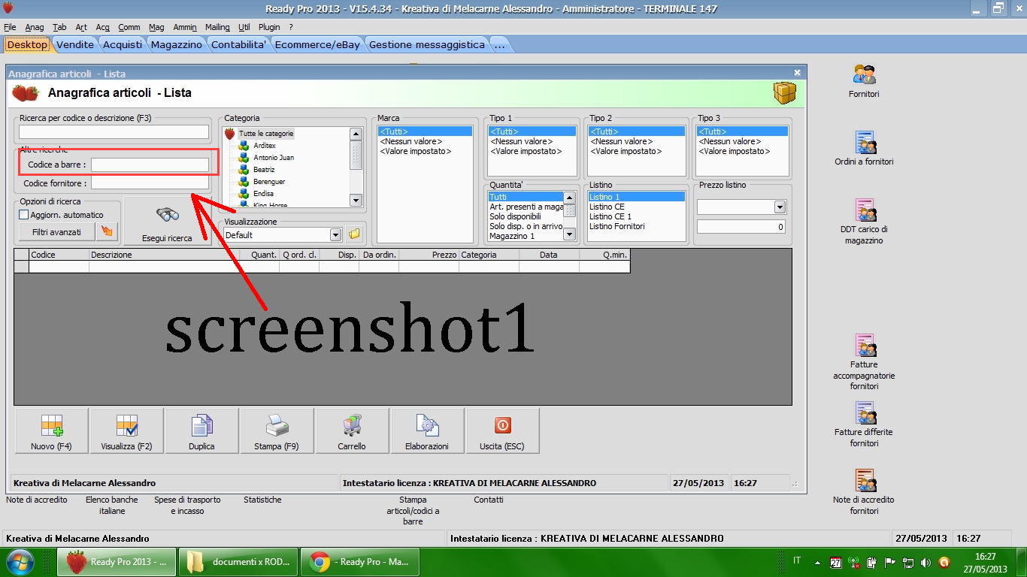This screenshot has width=1027, height=577.
Task: Select the Endisa category
Action: click(263, 194)
